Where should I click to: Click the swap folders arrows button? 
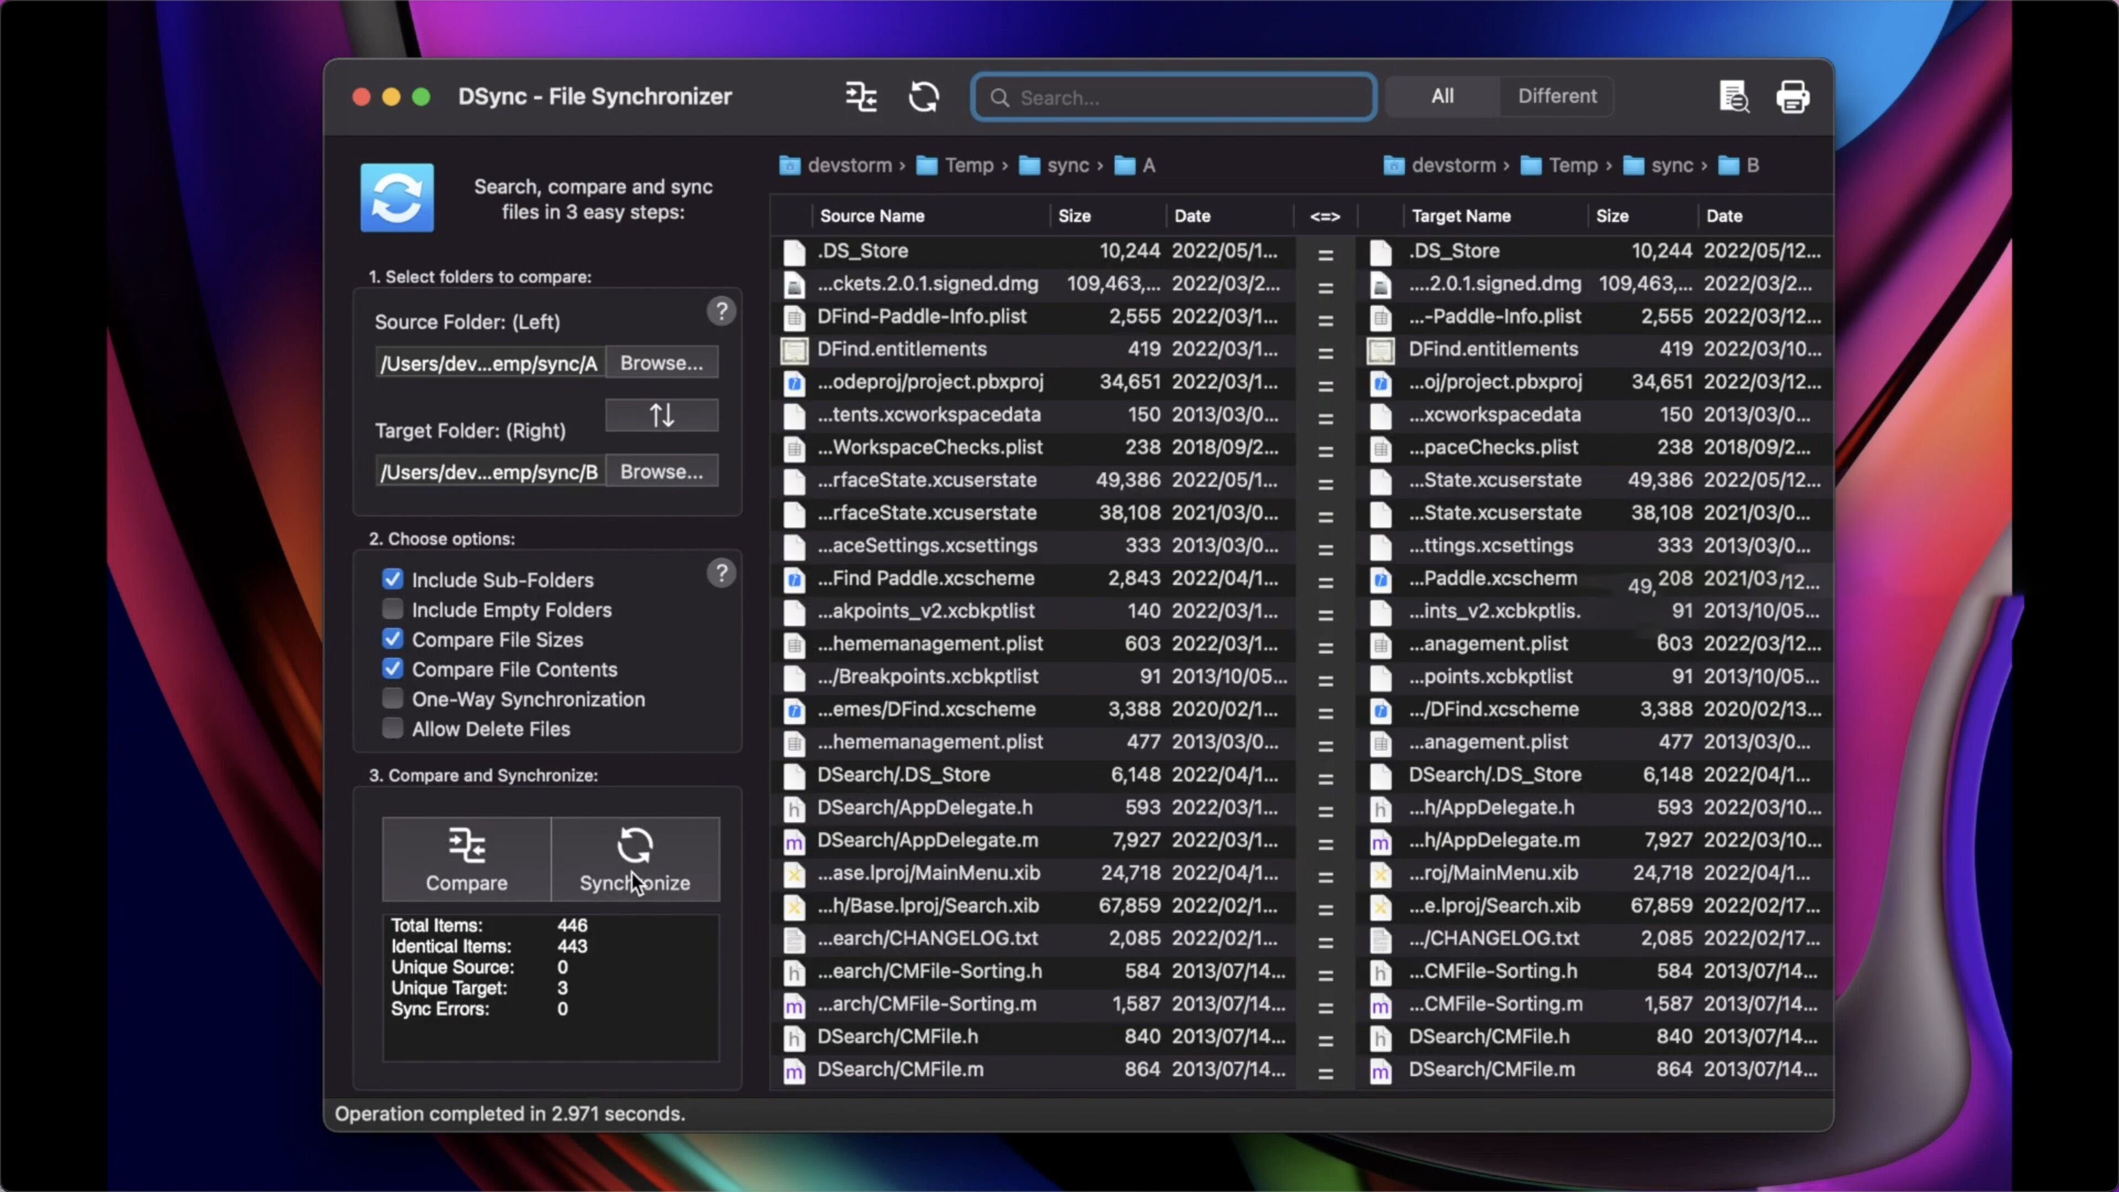662,416
